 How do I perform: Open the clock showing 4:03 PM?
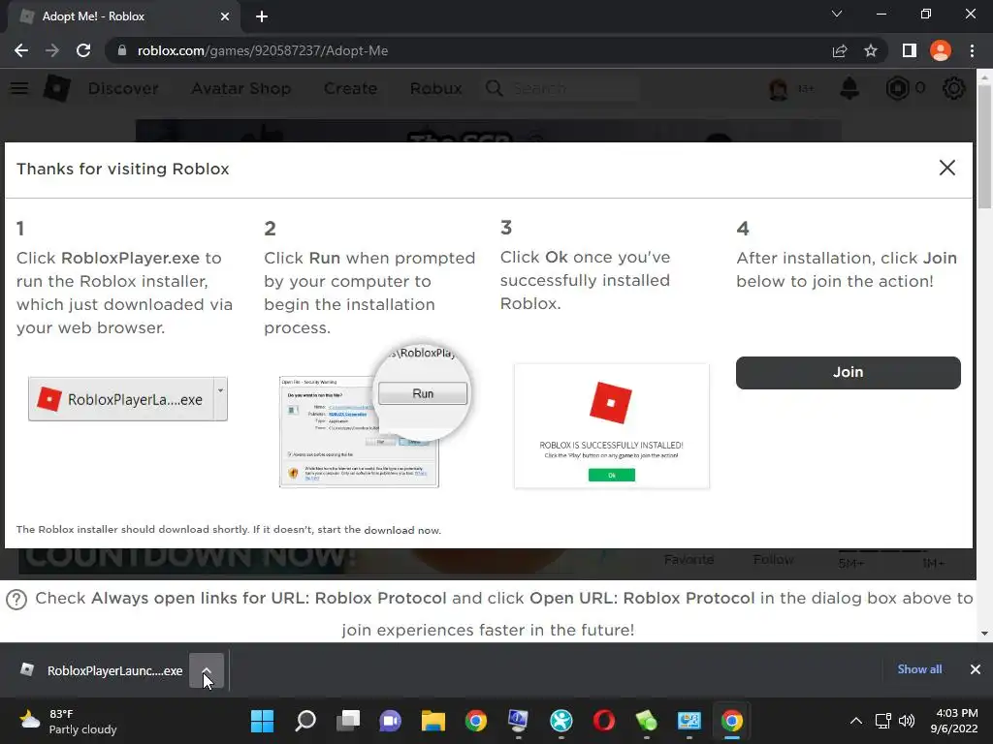pos(954,721)
